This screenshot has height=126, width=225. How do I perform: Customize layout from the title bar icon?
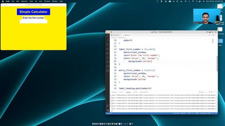pyautogui.click(x=216, y=32)
